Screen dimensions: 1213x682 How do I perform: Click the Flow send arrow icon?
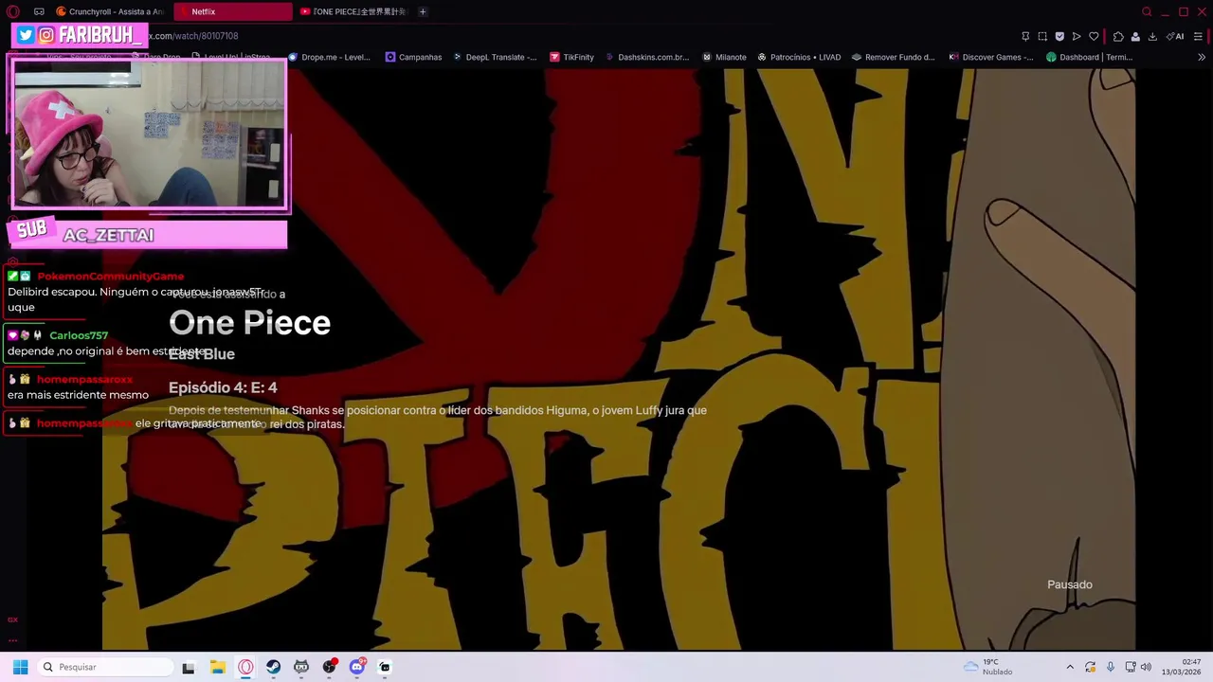click(1077, 36)
